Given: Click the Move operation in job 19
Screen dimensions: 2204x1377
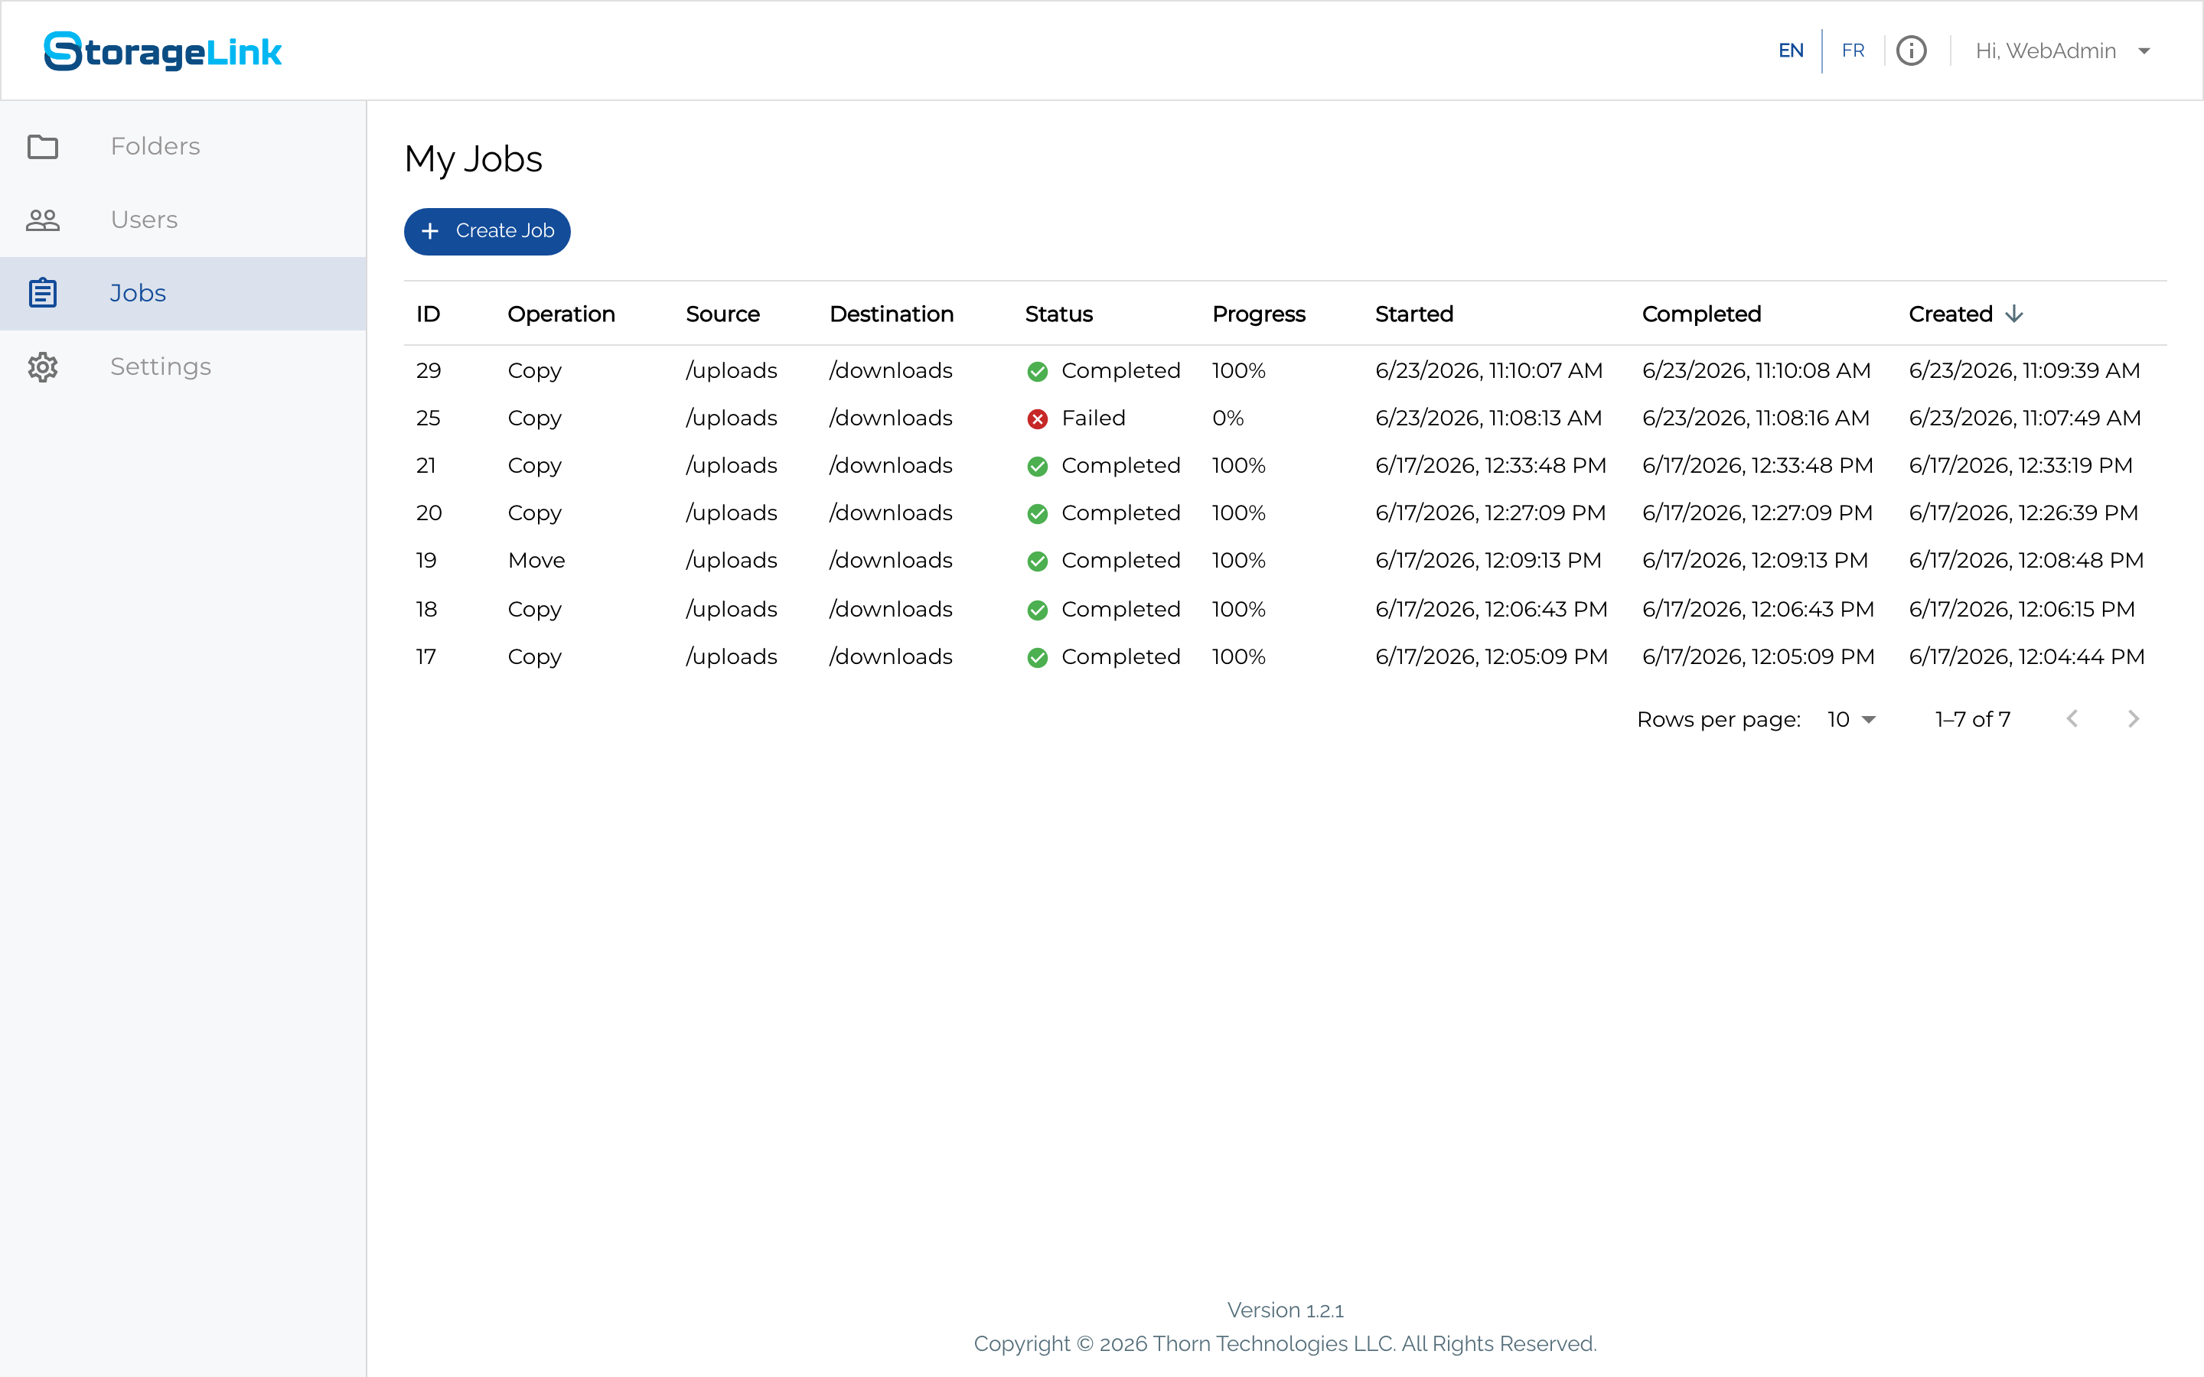Looking at the screenshot, I should point(536,560).
